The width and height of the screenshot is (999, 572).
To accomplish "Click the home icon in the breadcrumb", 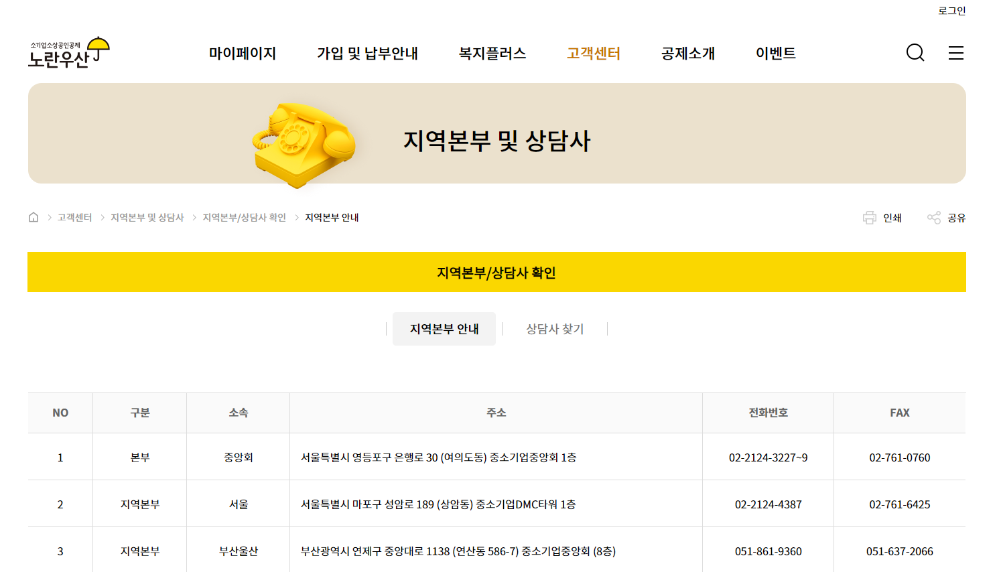I will pos(34,216).
